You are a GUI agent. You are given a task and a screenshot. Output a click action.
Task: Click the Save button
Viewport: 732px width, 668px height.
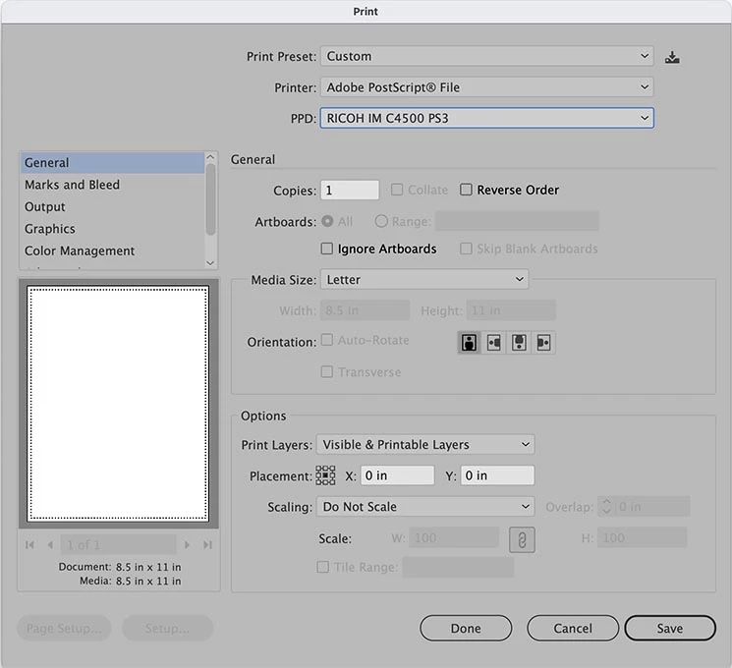(x=670, y=629)
